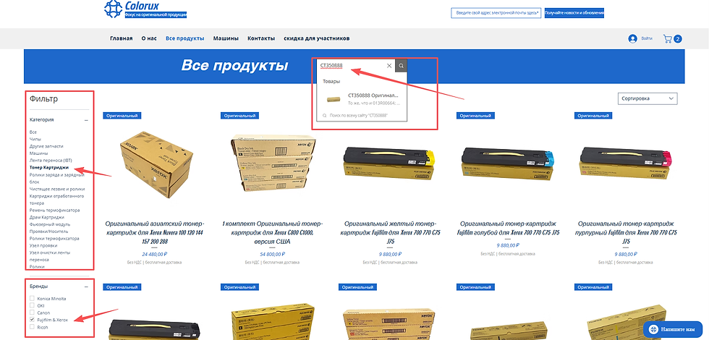Select the Узел проявки category
This screenshot has height=340, width=709.
43,245
